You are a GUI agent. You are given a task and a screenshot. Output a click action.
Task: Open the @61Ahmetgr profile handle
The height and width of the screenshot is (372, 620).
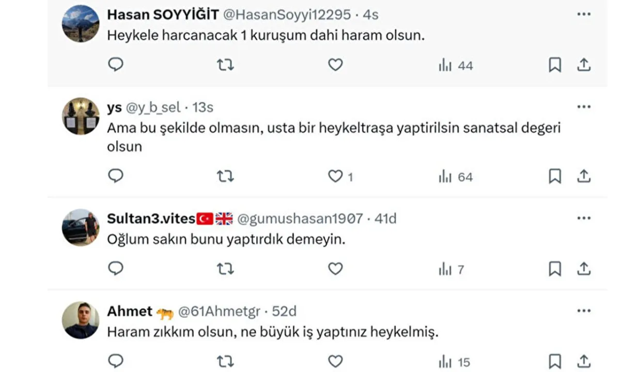pyautogui.click(x=219, y=312)
